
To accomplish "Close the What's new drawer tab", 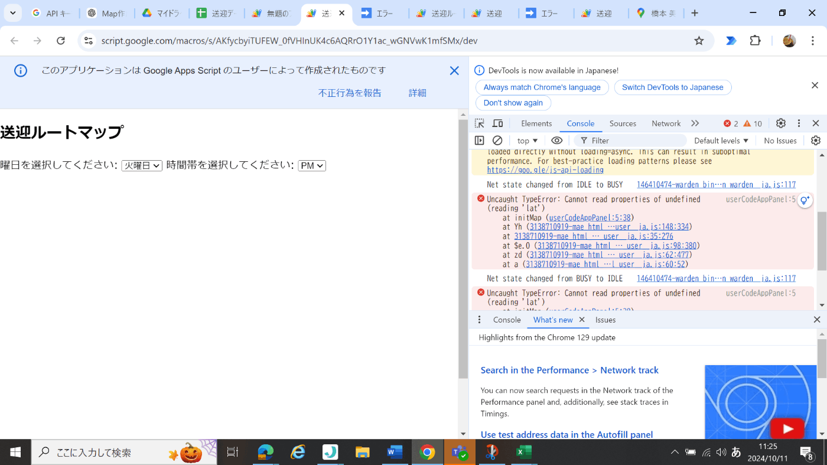I will [581, 320].
